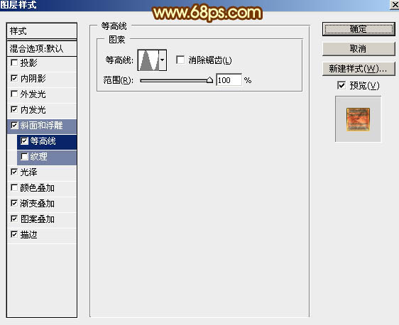Image resolution: width=399 pixels, height=325 pixels.
Task: Click the contour curve preview thumbnail
Action: [148, 60]
